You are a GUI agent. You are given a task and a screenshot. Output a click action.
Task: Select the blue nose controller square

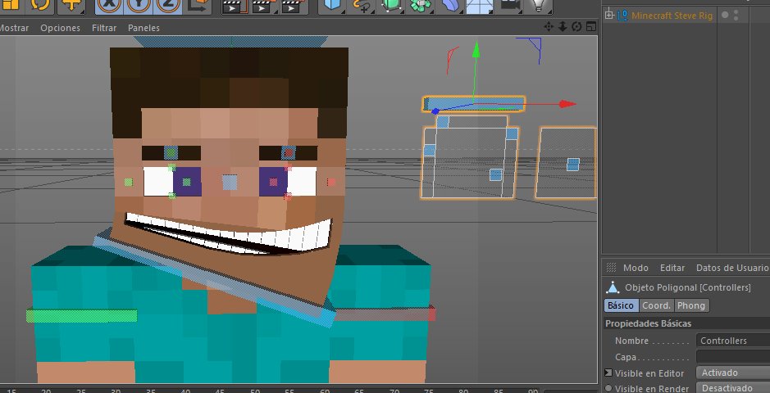click(230, 183)
